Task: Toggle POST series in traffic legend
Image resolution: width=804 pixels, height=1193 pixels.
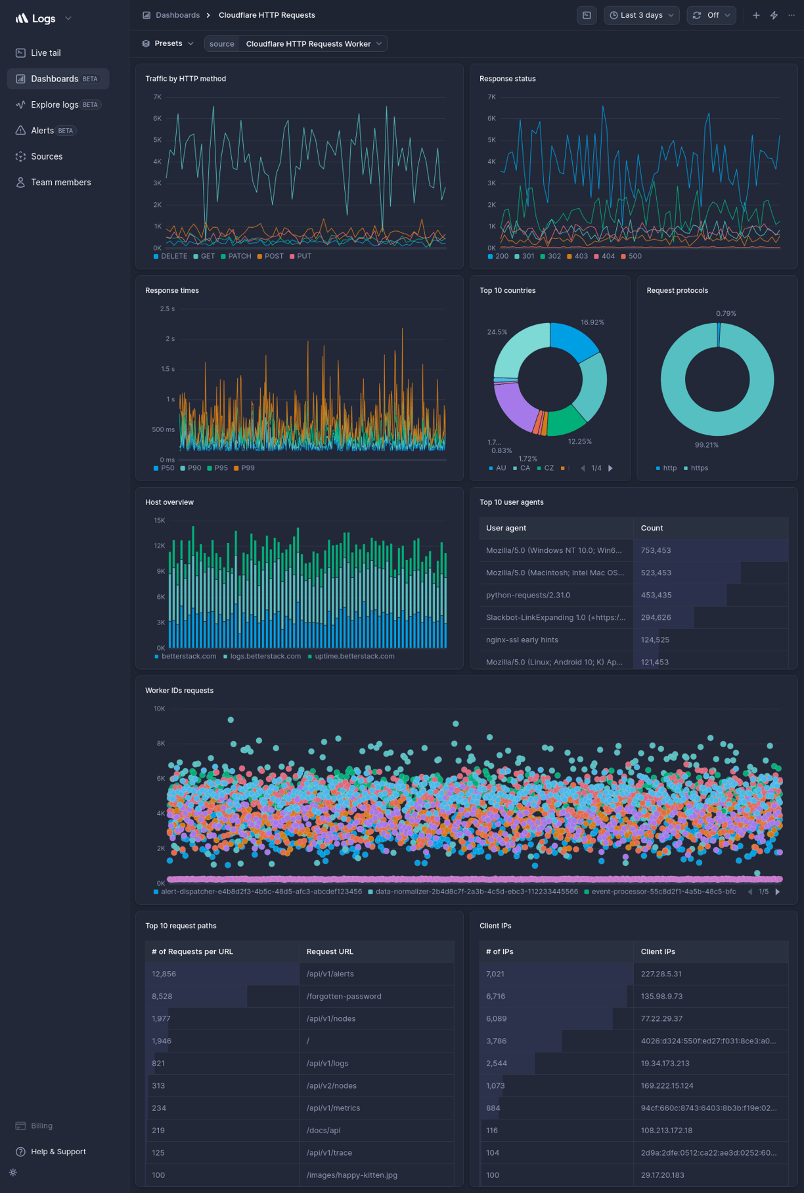Action: 271,256
